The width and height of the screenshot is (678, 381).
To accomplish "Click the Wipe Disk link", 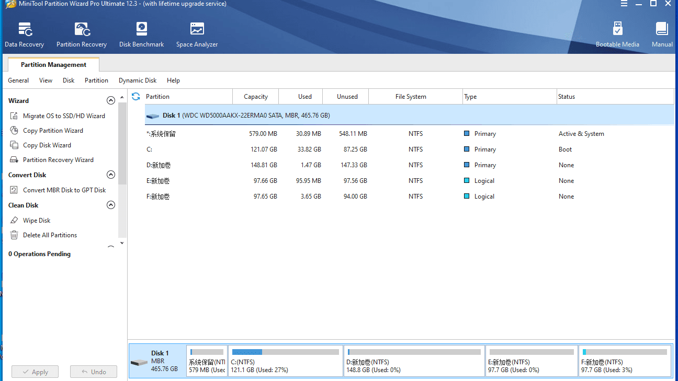I will pyautogui.click(x=37, y=221).
